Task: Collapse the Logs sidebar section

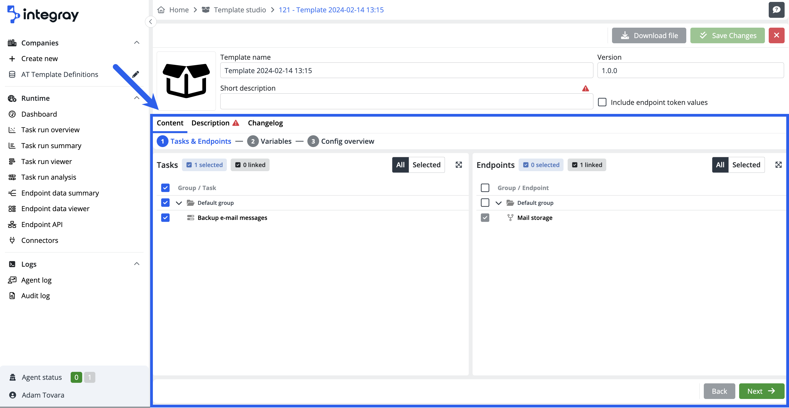Action: coord(137,264)
